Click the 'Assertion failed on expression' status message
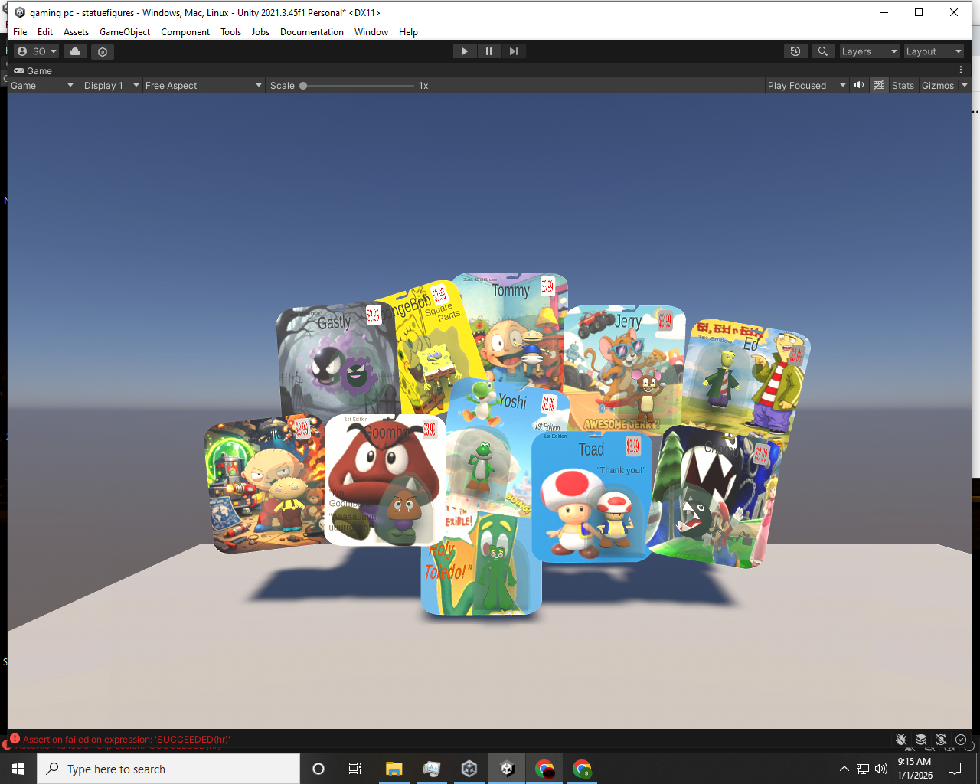Viewport: 980px width, 784px height. (126, 740)
